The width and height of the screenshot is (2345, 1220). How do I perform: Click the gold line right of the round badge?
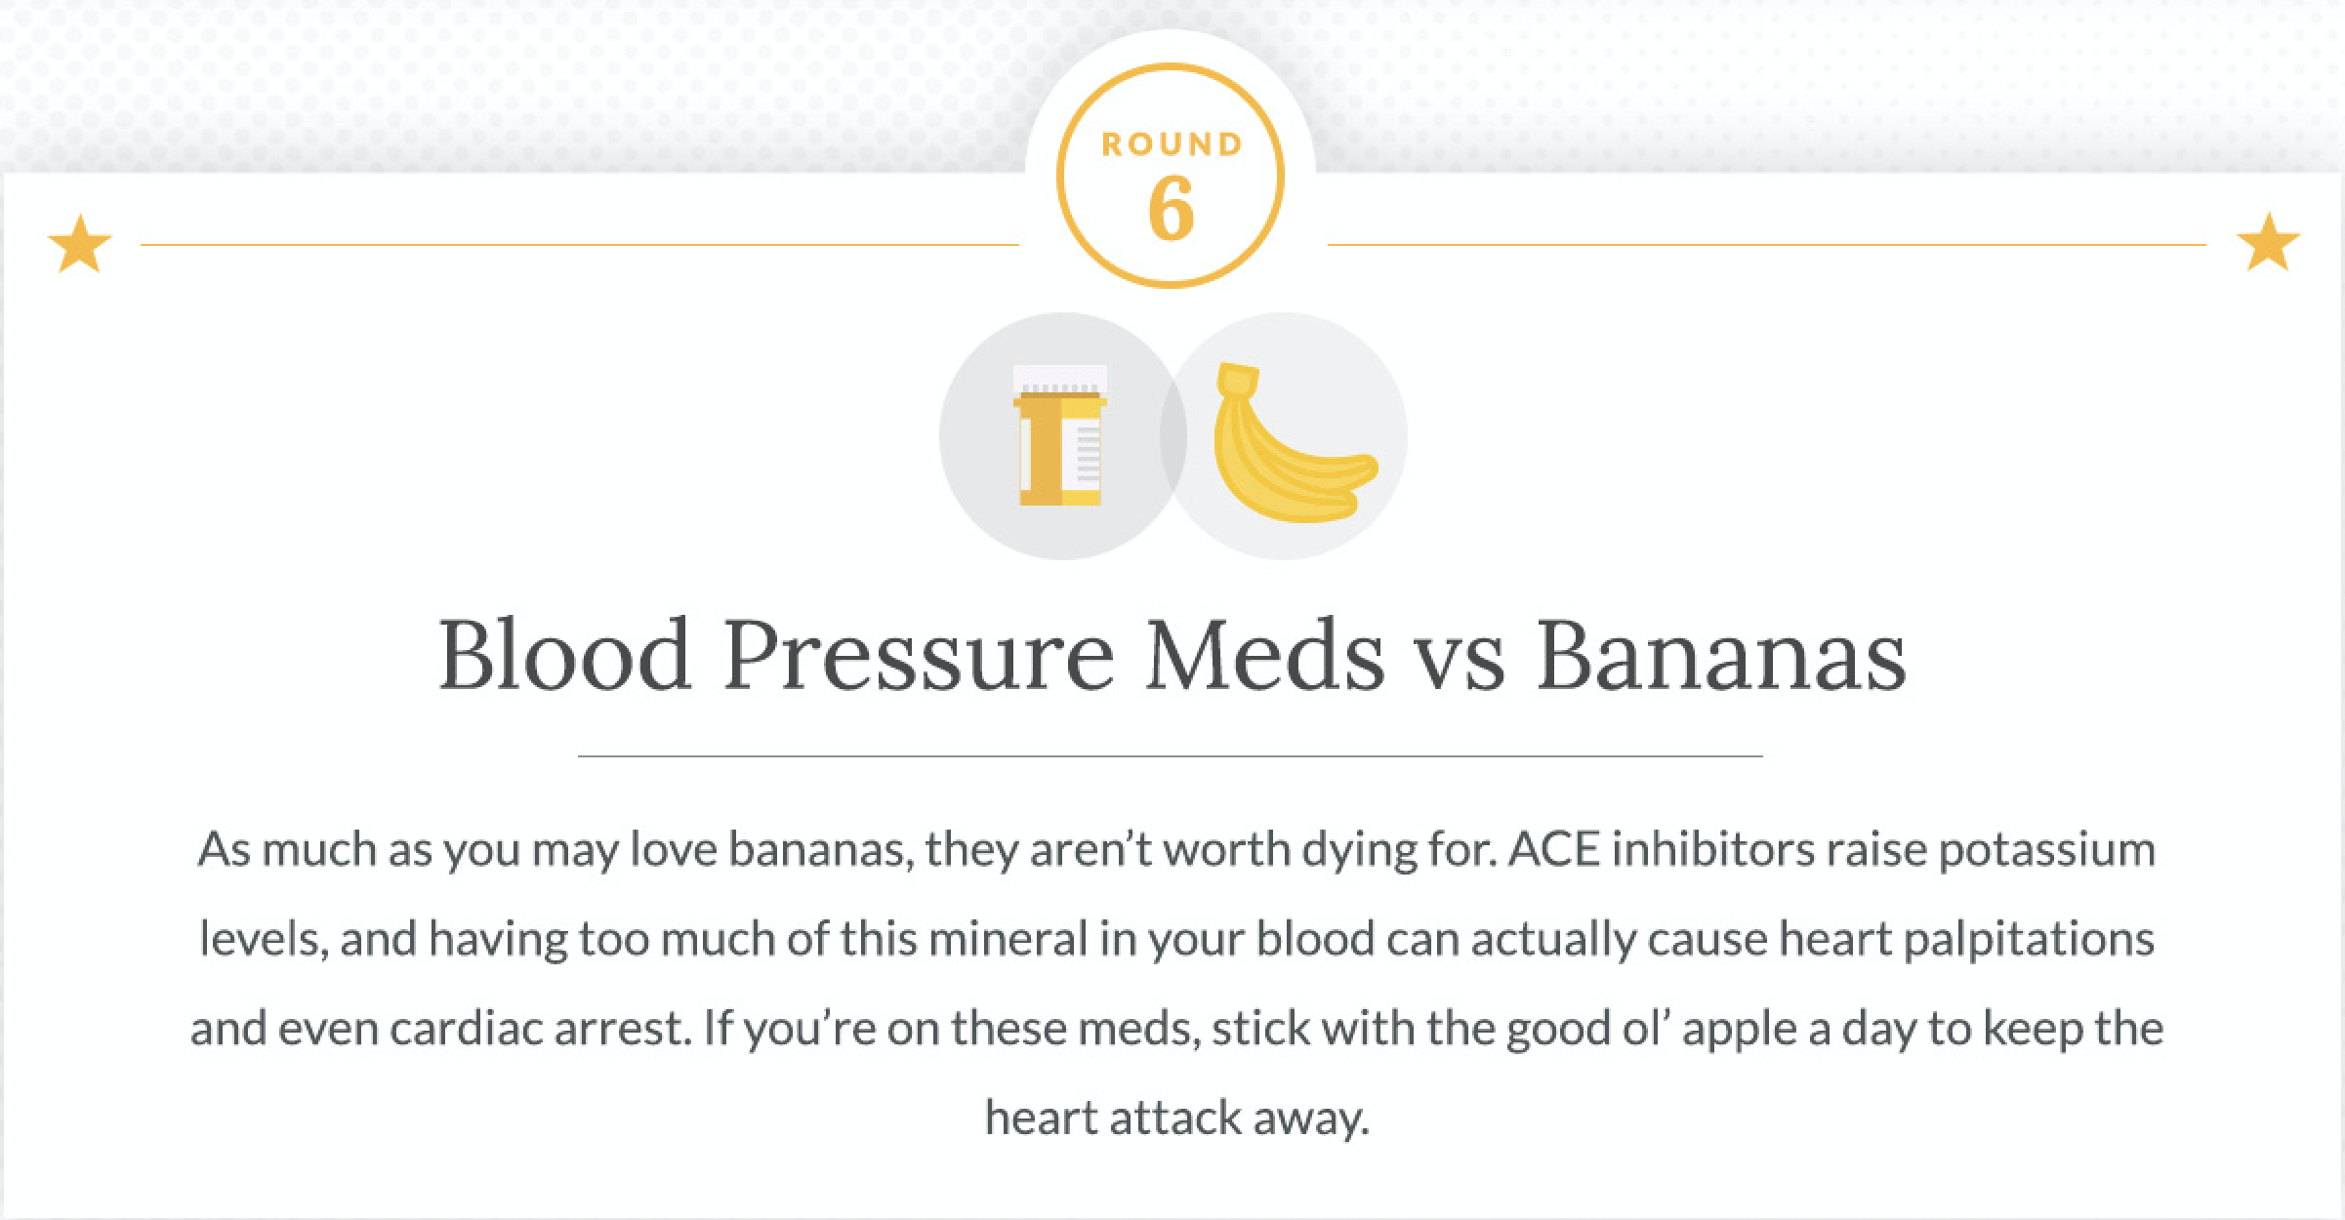pos(1767,244)
